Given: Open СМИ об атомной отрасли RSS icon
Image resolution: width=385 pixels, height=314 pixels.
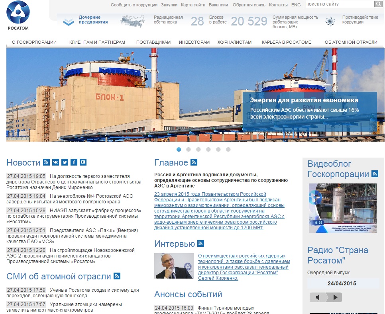Looking at the screenshot, I should click(117, 276).
